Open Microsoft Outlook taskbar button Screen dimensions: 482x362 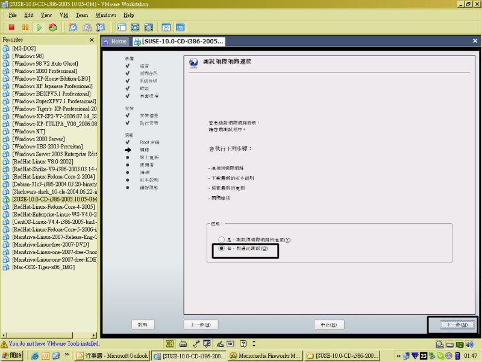(112, 356)
